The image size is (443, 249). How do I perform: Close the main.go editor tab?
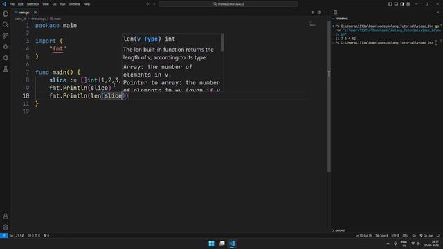[35, 12]
